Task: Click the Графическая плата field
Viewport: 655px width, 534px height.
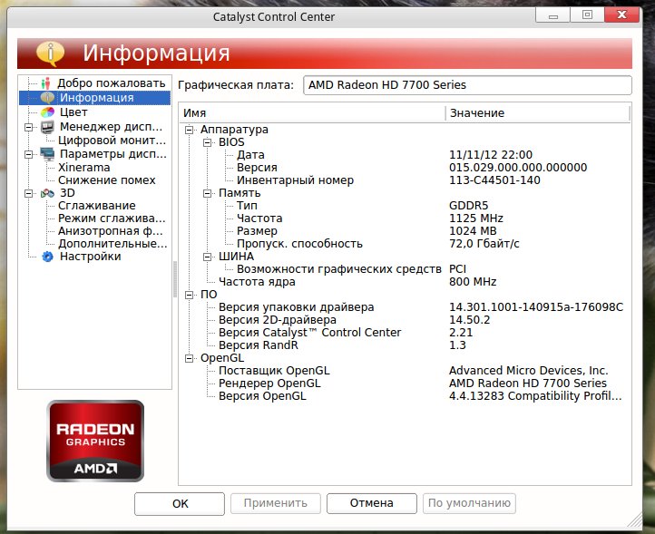Action: point(467,85)
